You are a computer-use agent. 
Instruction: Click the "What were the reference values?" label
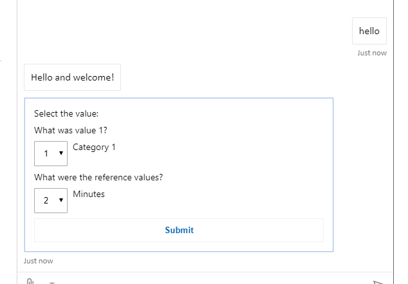click(x=98, y=177)
